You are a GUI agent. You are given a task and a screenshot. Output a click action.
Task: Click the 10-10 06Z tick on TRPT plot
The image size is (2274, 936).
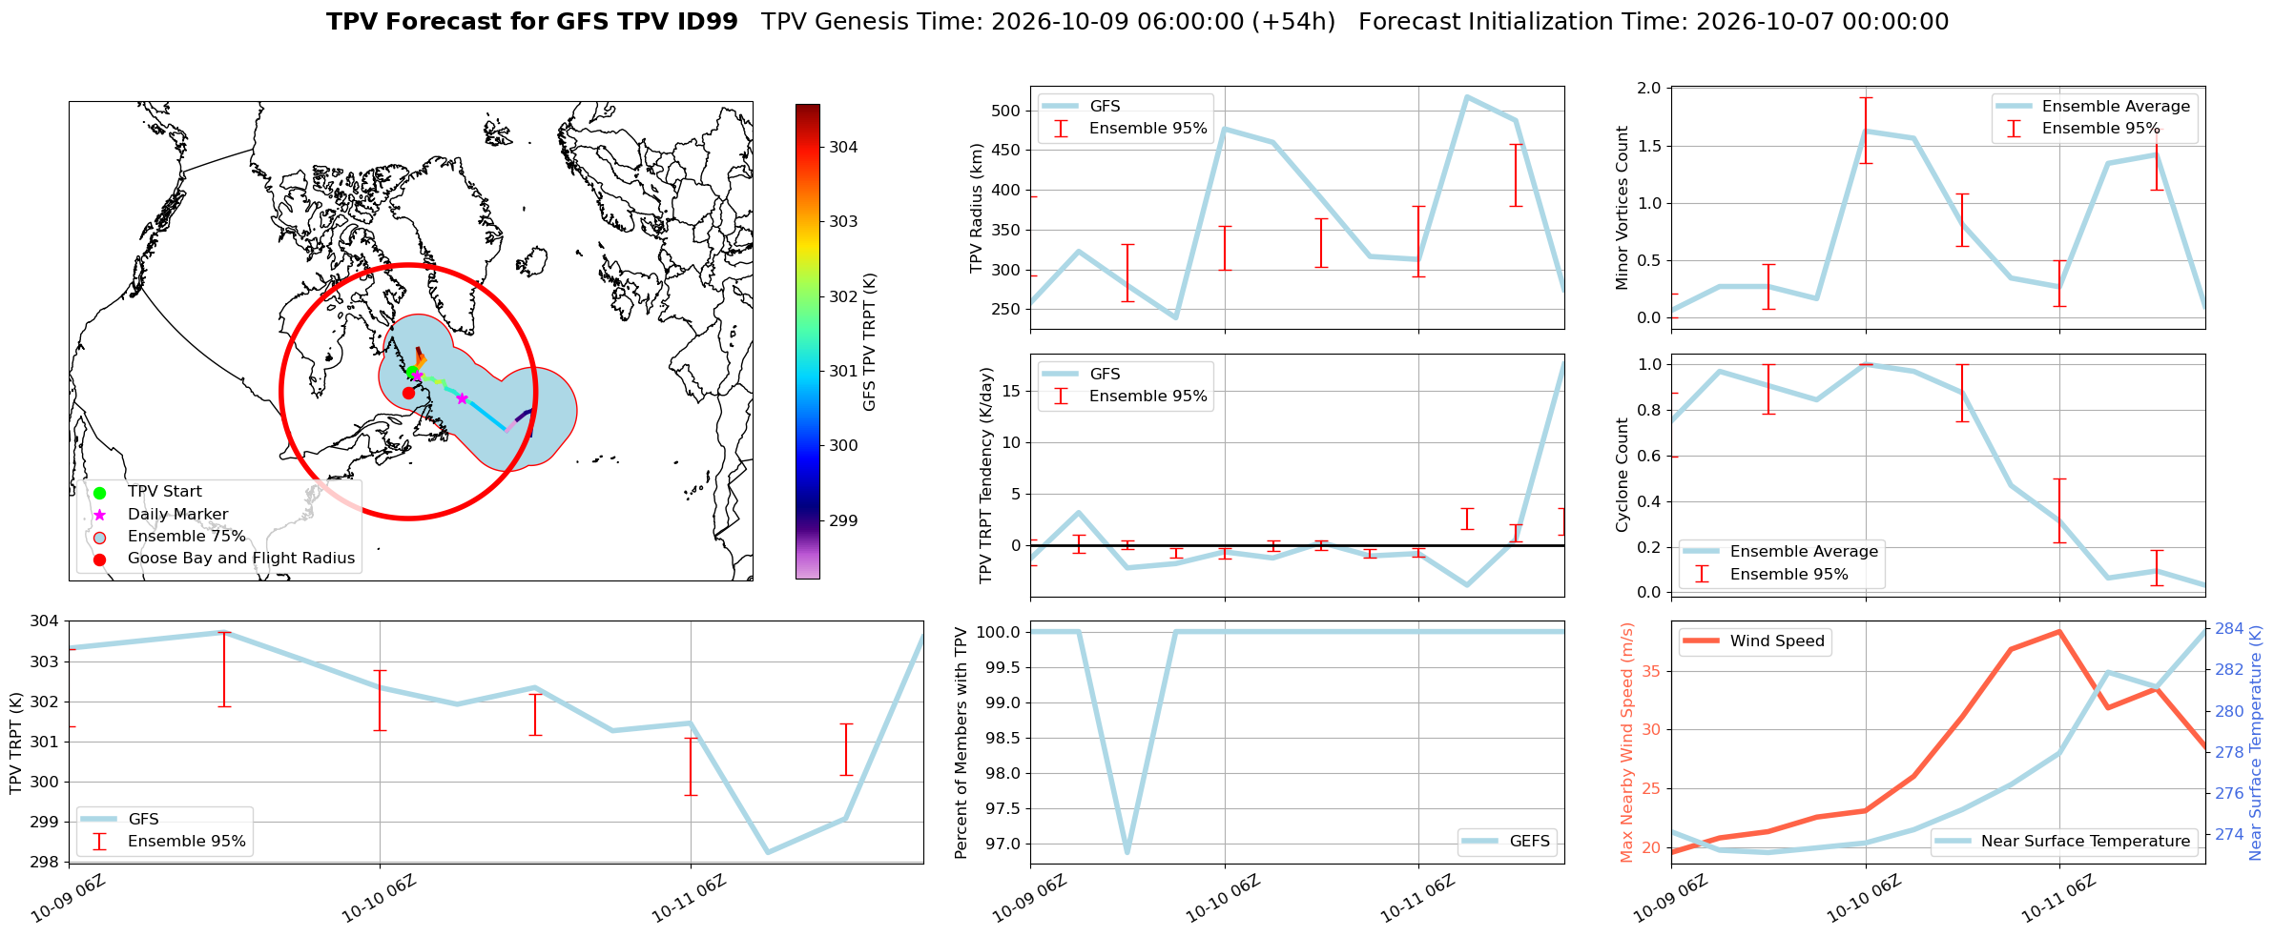380,897
